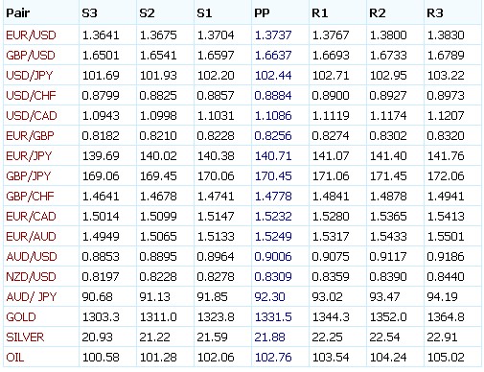Open the GOLD instrument link

(21, 317)
